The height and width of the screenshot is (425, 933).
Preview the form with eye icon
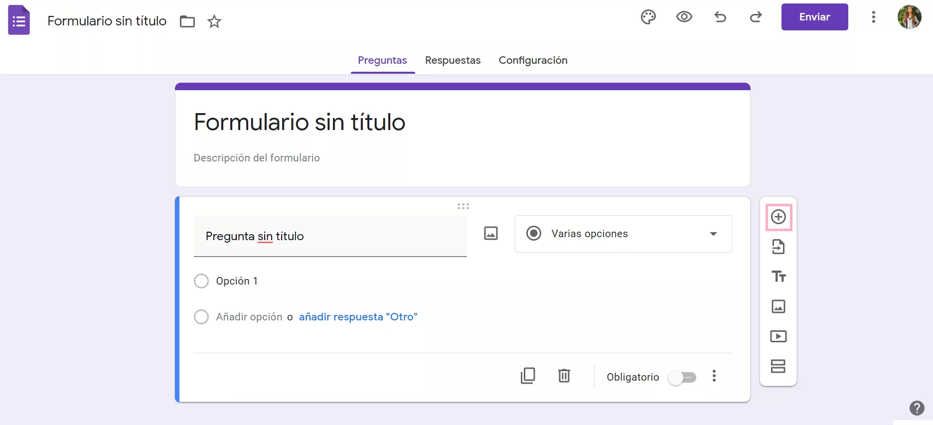[684, 17]
